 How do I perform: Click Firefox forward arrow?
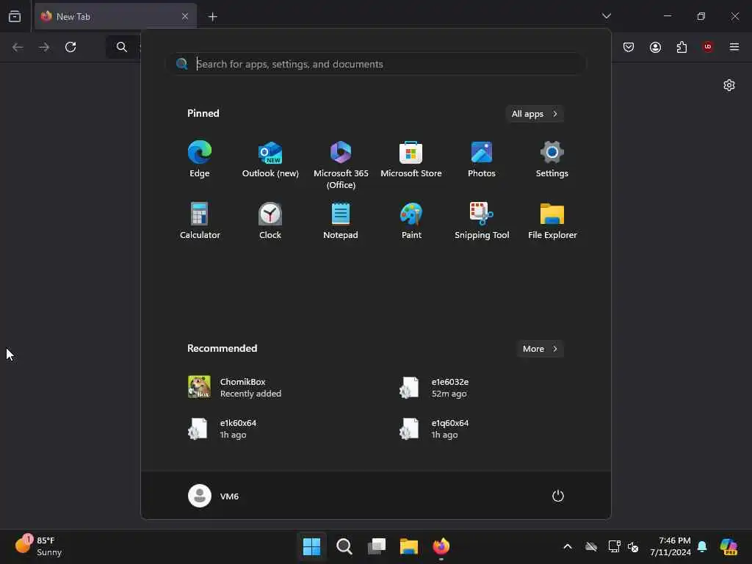pyautogui.click(x=44, y=47)
